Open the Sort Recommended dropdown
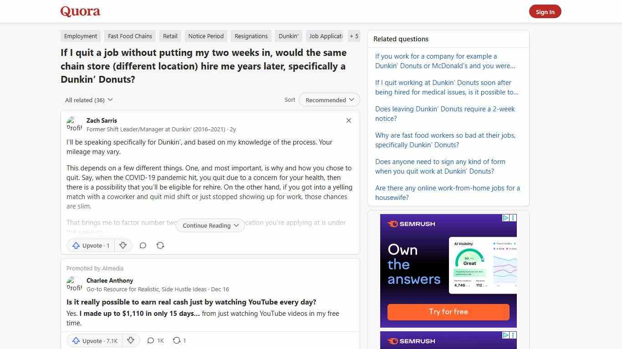The width and height of the screenshot is (622, 349). 329,100
